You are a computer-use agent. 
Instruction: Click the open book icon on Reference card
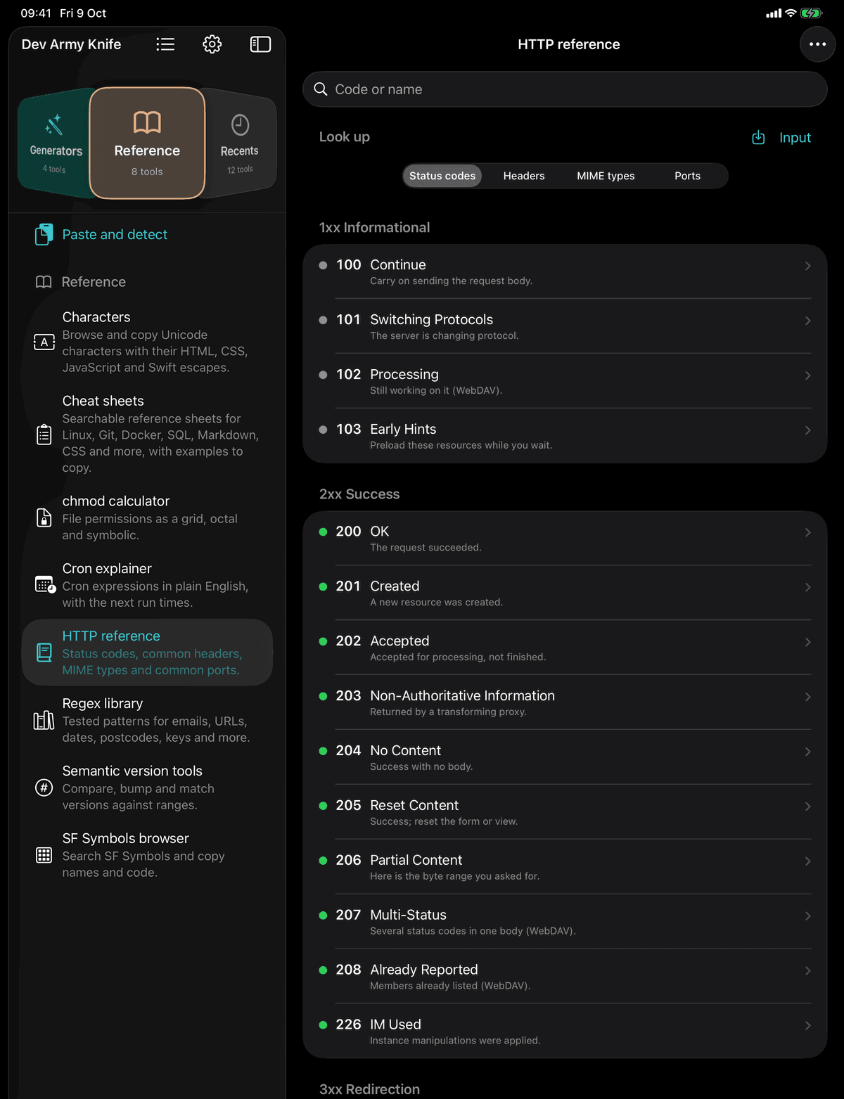[x=147, y=122]
